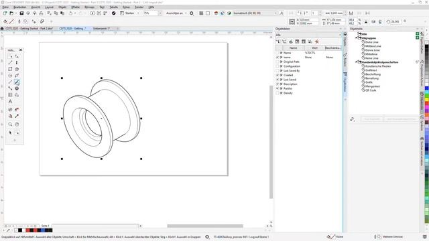Uncheck the Last Saved checkbox

278,80
